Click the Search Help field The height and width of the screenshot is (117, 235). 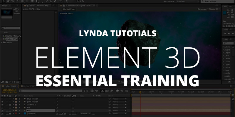[217, 1]
